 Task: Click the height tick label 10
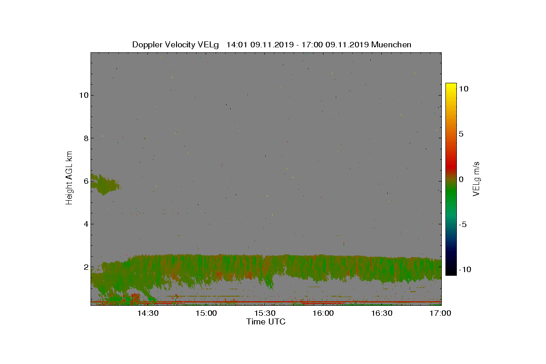click(83, 95)
